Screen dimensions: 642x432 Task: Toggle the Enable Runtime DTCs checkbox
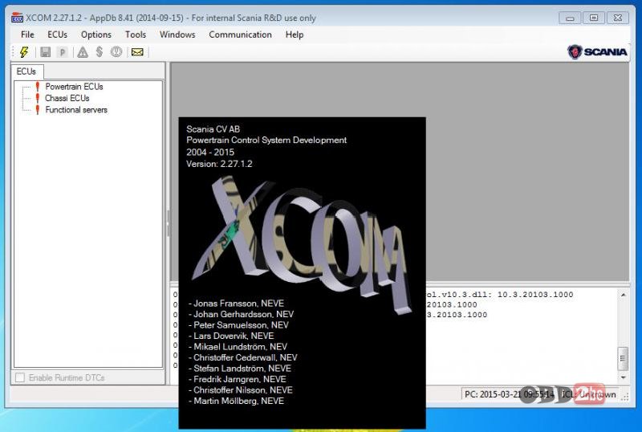pyautogui.click(x=19, y=377)
